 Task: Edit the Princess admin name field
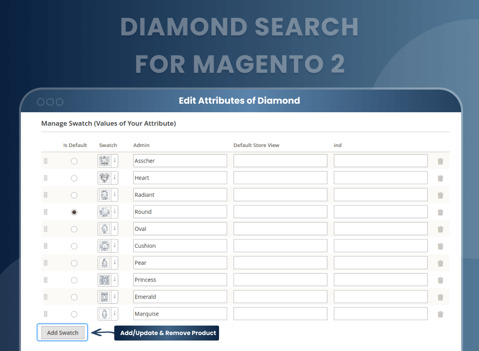coord(180,280)
